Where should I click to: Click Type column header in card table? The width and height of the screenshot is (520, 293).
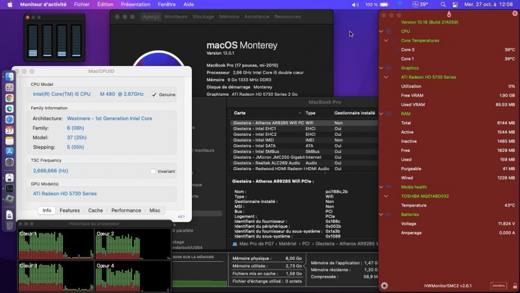tap(318, 113)
